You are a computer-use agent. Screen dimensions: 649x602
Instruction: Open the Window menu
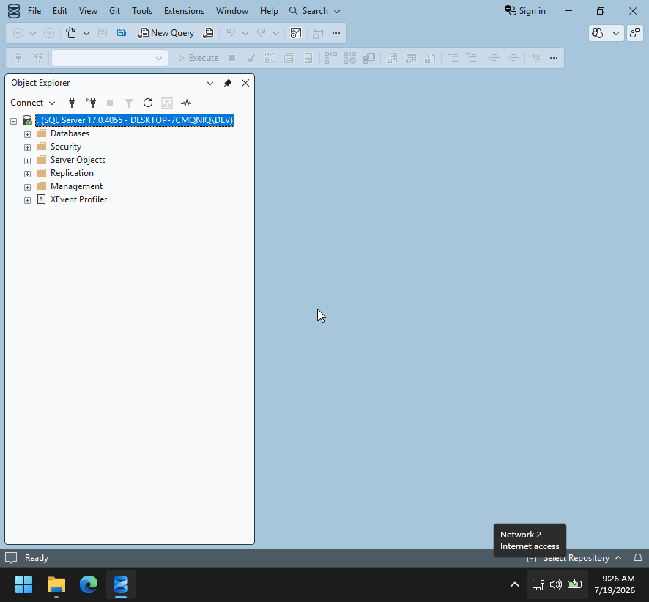(x=232, y=11)
